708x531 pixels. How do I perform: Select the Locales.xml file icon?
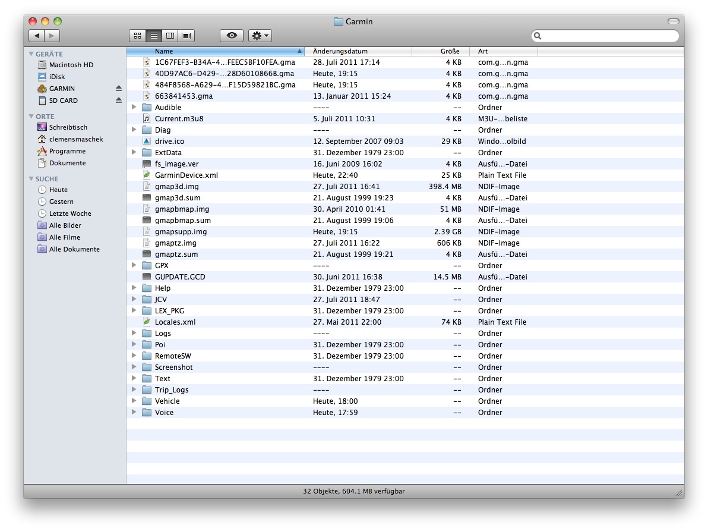click(x=146, y=322)
